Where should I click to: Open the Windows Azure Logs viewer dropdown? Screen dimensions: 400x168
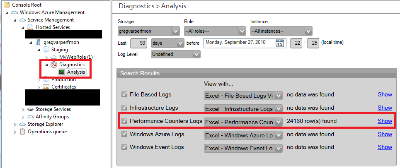[243, 135]
